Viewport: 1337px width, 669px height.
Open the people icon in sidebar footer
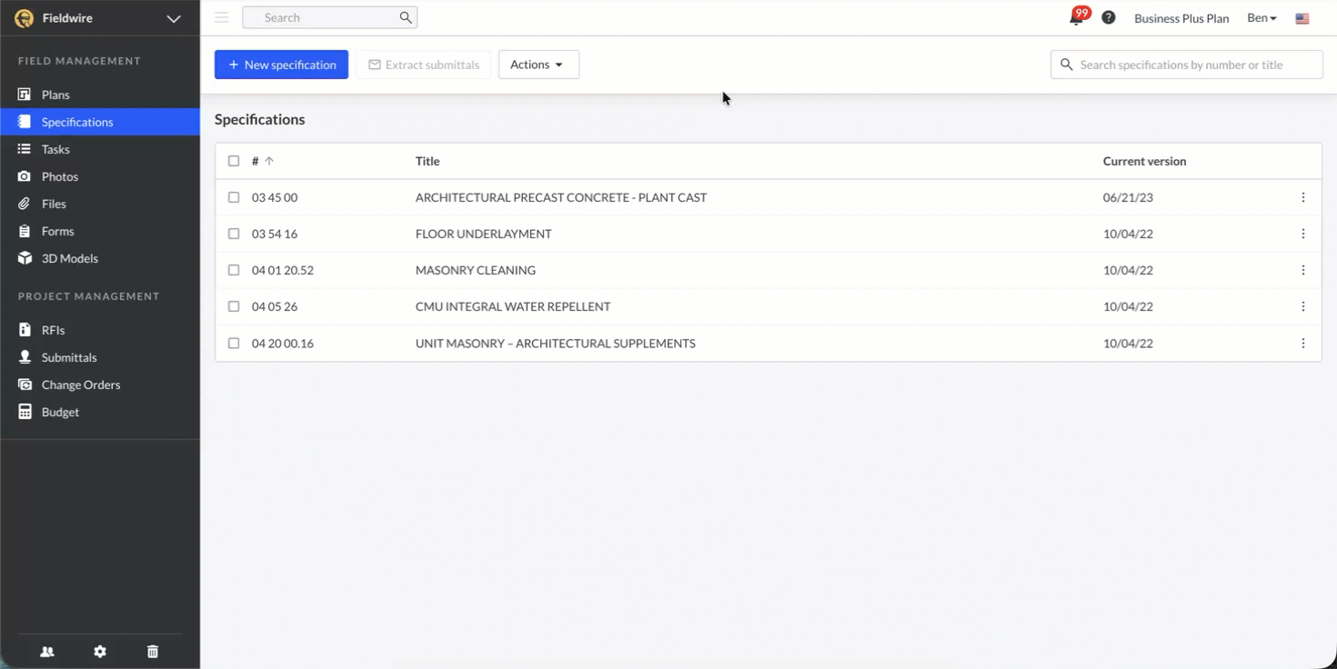click(x=47, y=652)
